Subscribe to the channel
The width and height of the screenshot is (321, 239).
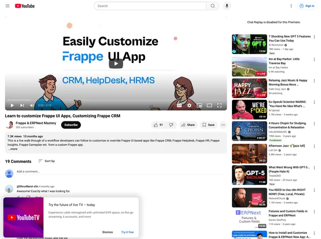[71, 125]
